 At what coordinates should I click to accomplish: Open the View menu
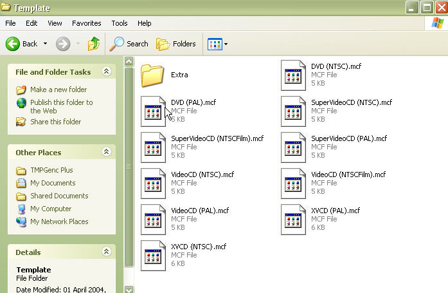click(55, 23)
